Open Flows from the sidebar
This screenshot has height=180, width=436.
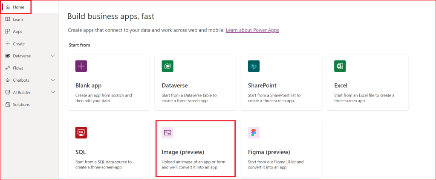18,68
